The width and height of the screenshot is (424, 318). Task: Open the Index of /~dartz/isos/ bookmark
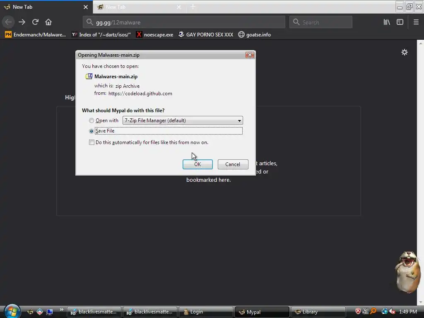pyautogui.click(x=101, y=35)
